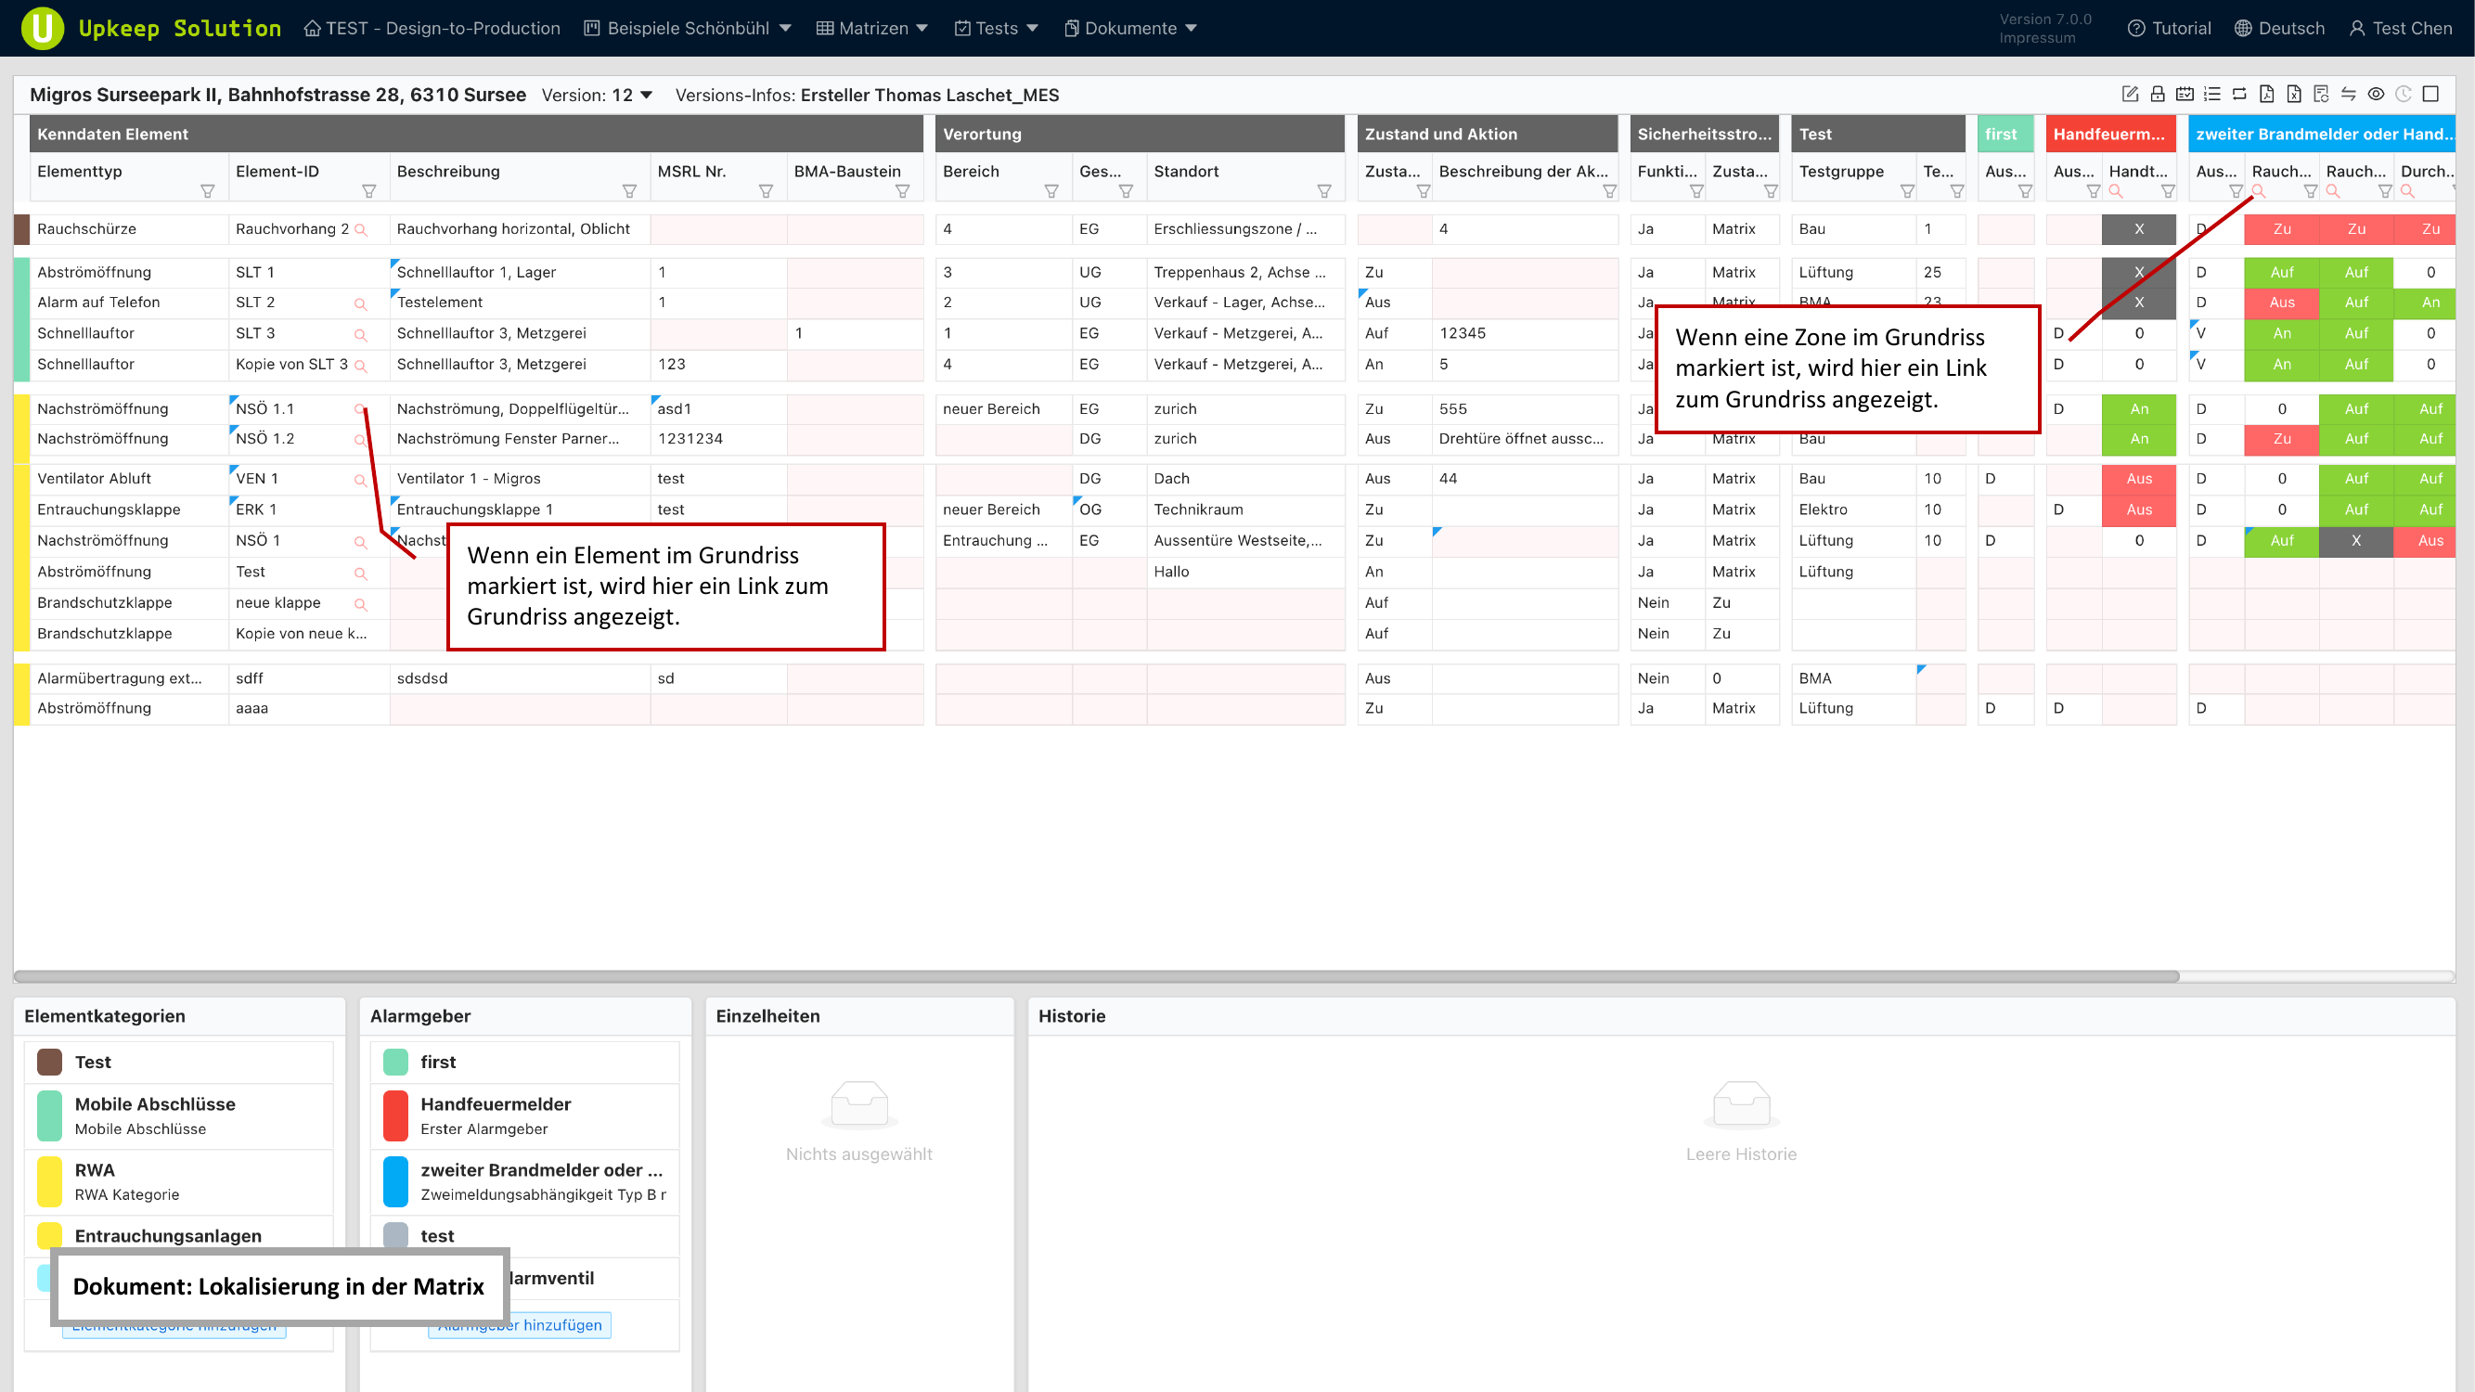
Task: Click the swap arrows icon in toolbar
Action: 2348,94
